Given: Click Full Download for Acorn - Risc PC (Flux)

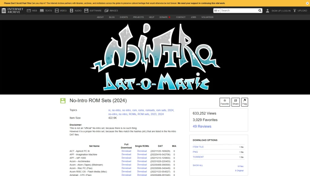Looking at the screenshot, I should coord(126,168).
